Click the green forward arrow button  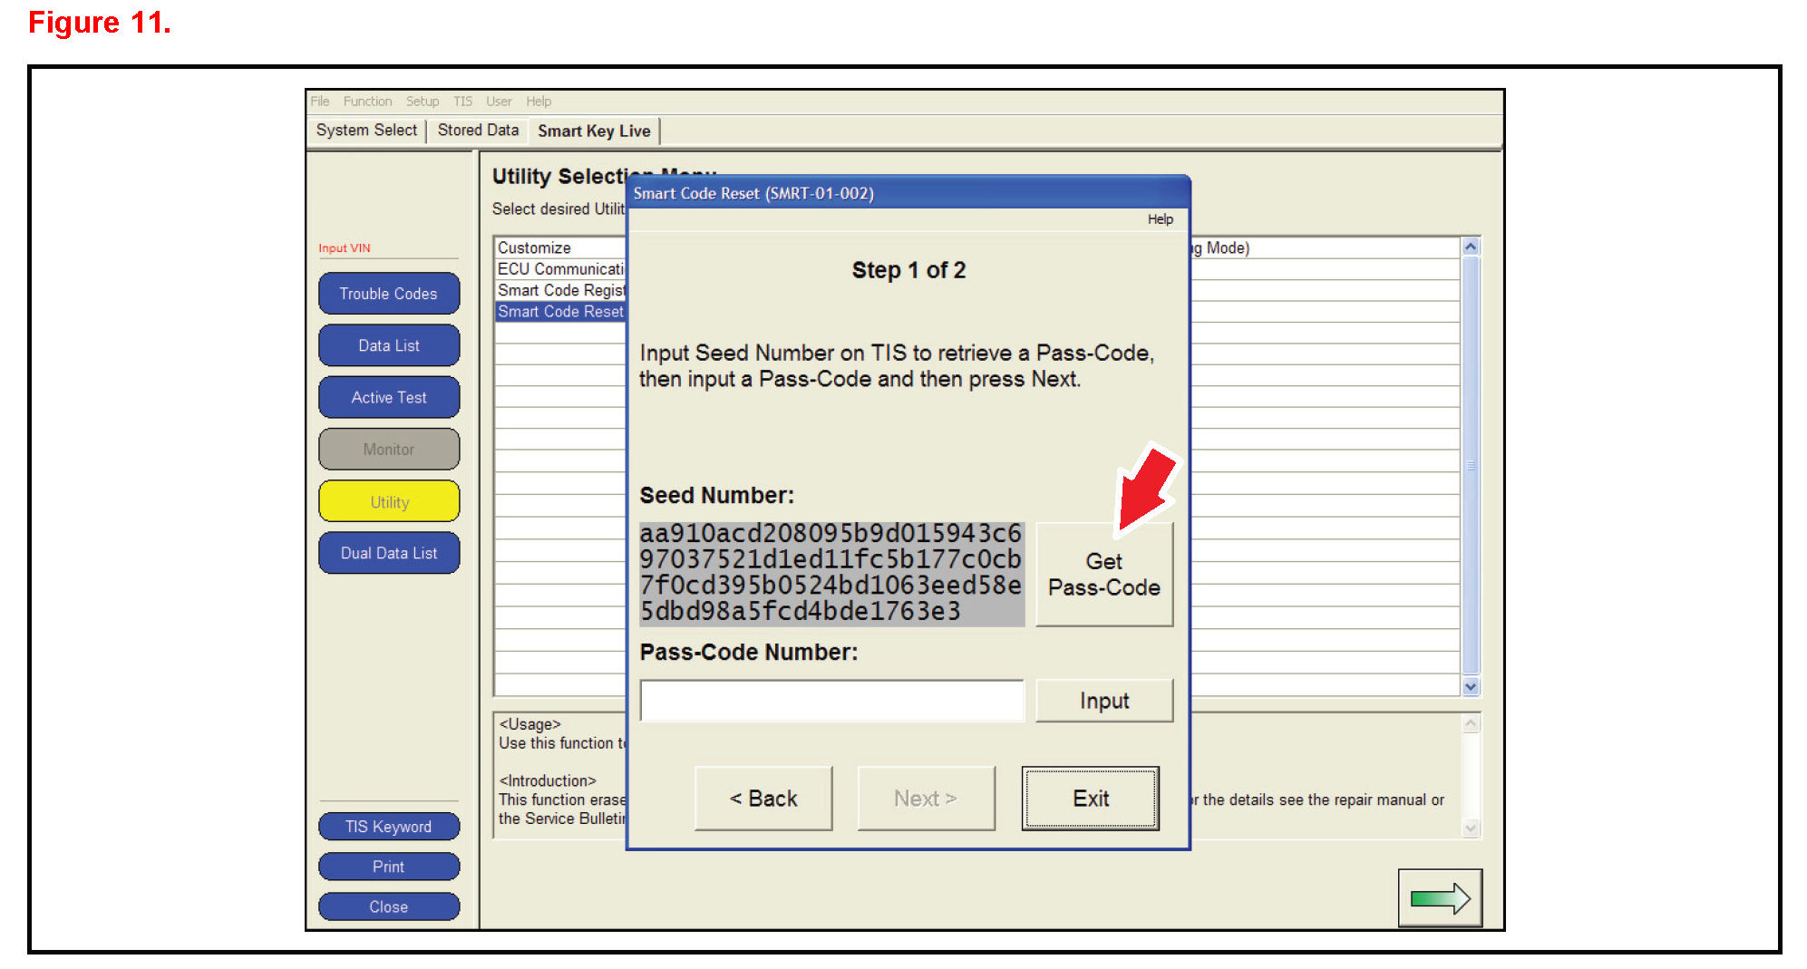click(x=1439, y=897)
